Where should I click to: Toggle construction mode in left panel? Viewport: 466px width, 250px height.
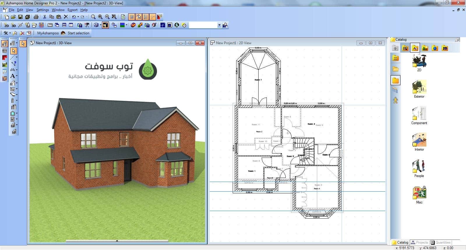(4, 44)
